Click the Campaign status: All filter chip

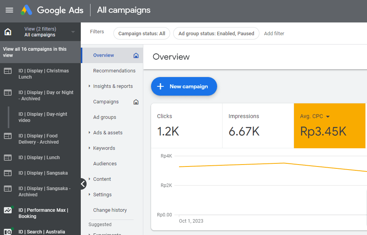coord(142,34)
